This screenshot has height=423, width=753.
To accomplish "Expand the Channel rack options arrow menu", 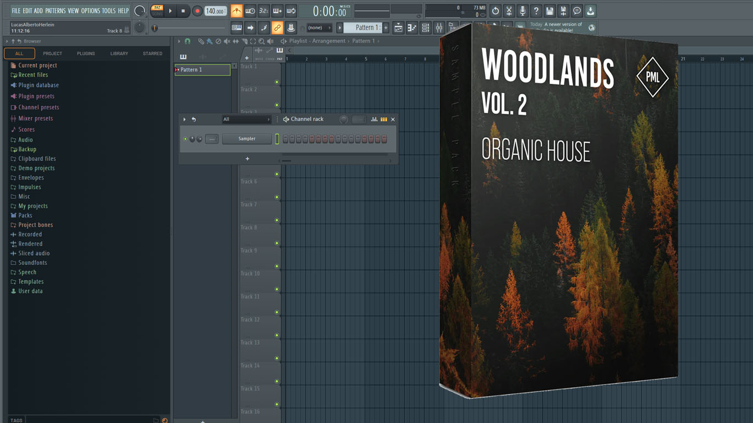I will coord(185,119).
